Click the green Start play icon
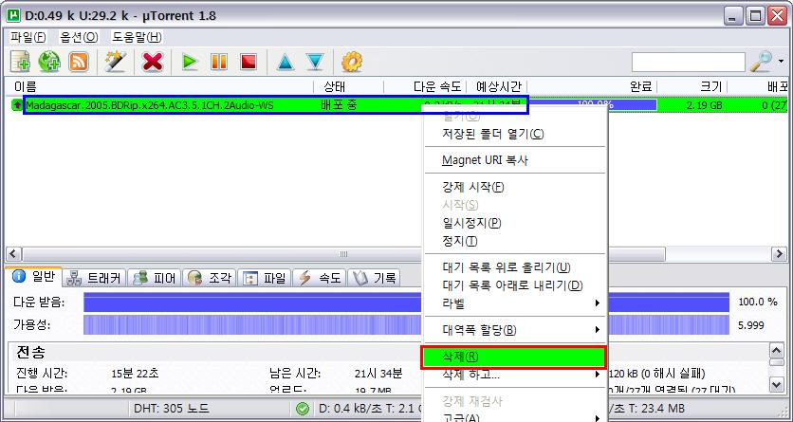 [x=190, y=63]
